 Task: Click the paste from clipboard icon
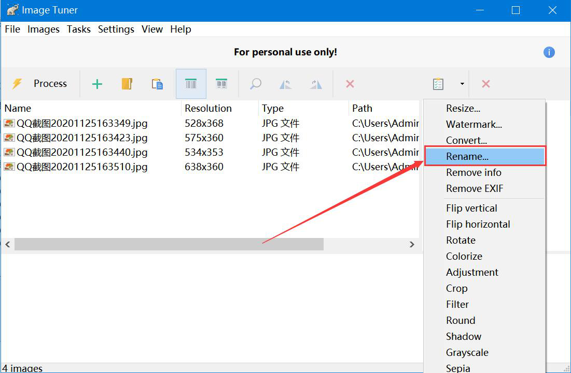[x=157, y=84]
